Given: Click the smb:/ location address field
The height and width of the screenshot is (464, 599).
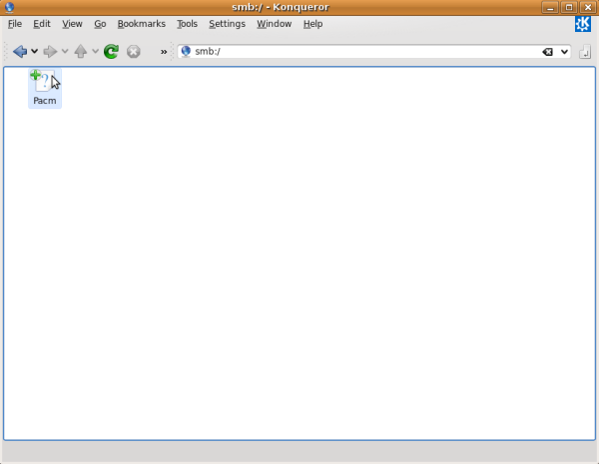Looking at the screenshot, I should click(359, 52).
